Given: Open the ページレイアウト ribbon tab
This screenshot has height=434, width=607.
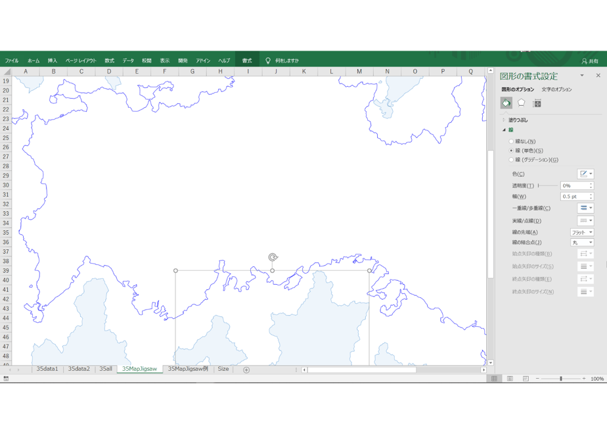Looking at the screenshot, I should (81, 60).
